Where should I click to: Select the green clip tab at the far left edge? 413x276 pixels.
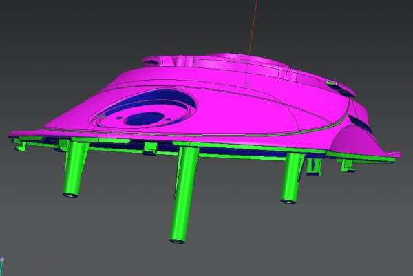pos(21,145)
